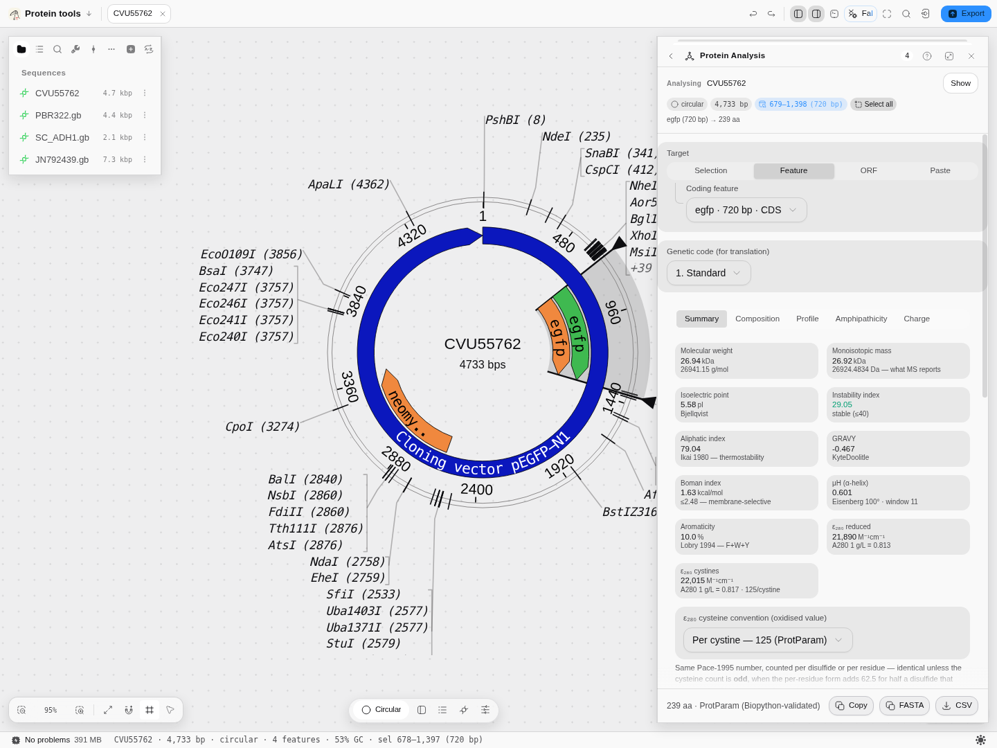Download the FASTA file

(904, 706)
